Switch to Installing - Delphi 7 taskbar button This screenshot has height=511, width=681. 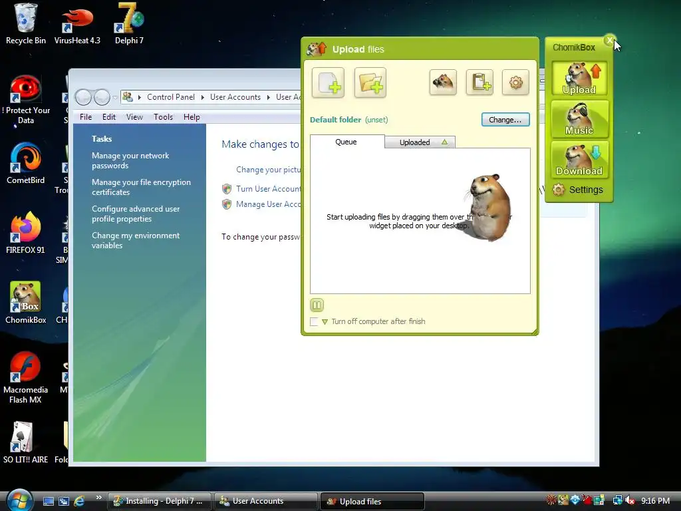click(160, 501)
